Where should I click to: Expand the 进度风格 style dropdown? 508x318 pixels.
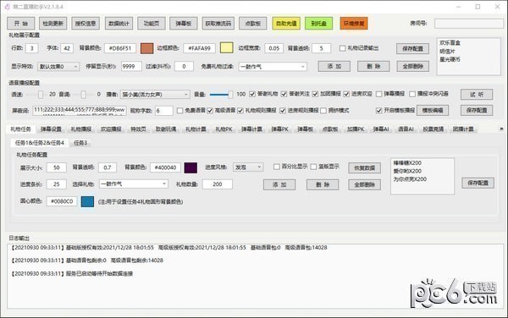point(248,167)
